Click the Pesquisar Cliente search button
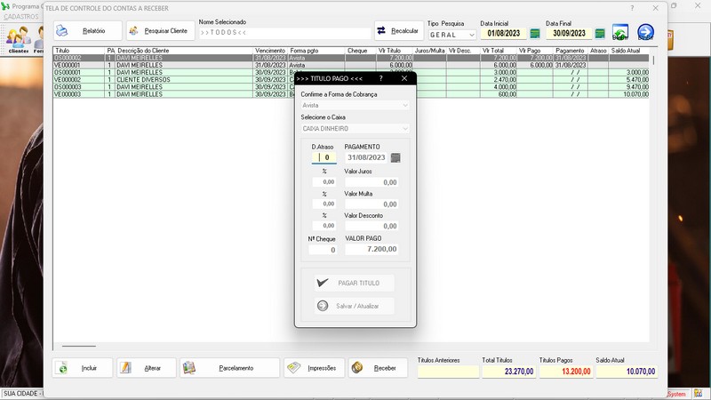 tap(161, 31)
